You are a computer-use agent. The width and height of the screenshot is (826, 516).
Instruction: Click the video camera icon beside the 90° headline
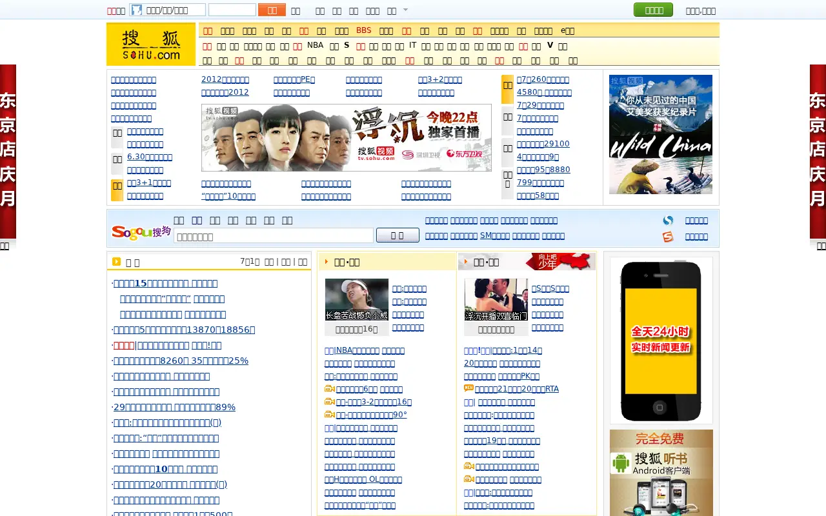click(330, 414)
